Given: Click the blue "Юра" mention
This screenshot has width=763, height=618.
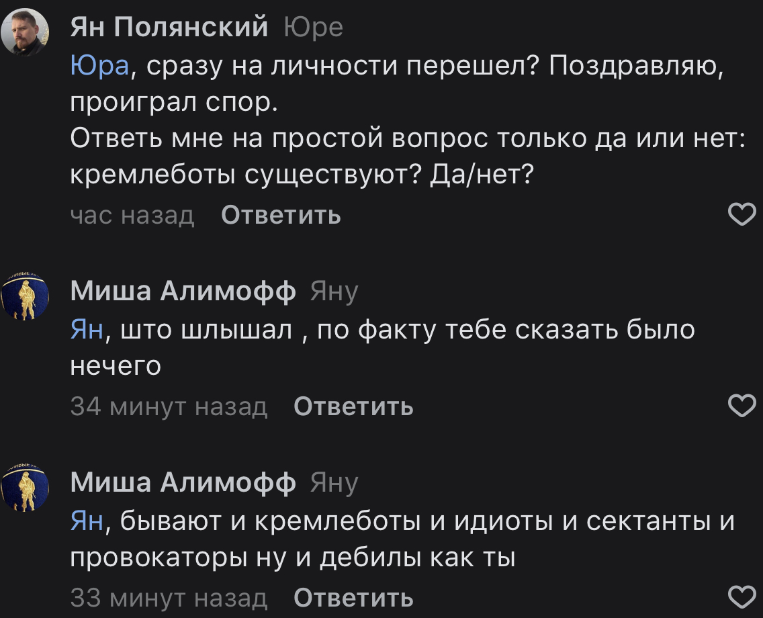Looking at the screenshot, I should (x=99, y=66).
